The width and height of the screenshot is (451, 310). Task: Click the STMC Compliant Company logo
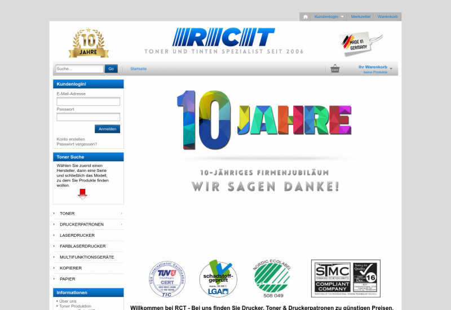346,278
